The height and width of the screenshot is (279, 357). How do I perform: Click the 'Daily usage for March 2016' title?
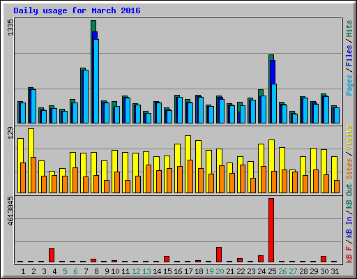click(x=77, y=10)
